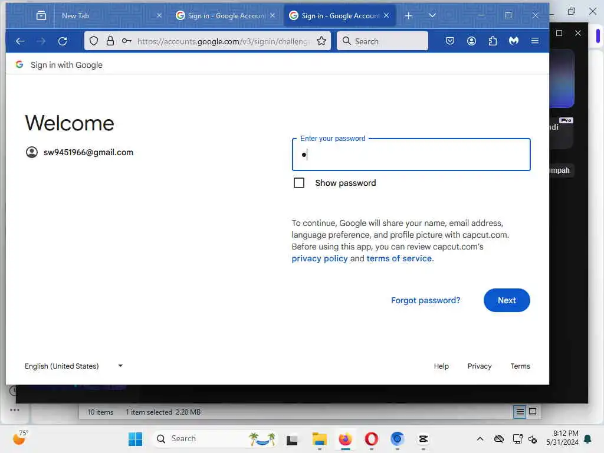Open tracking protection shield icon
Image resolution: width=604 pixels, height=453 pixels.
coord(94,41)
